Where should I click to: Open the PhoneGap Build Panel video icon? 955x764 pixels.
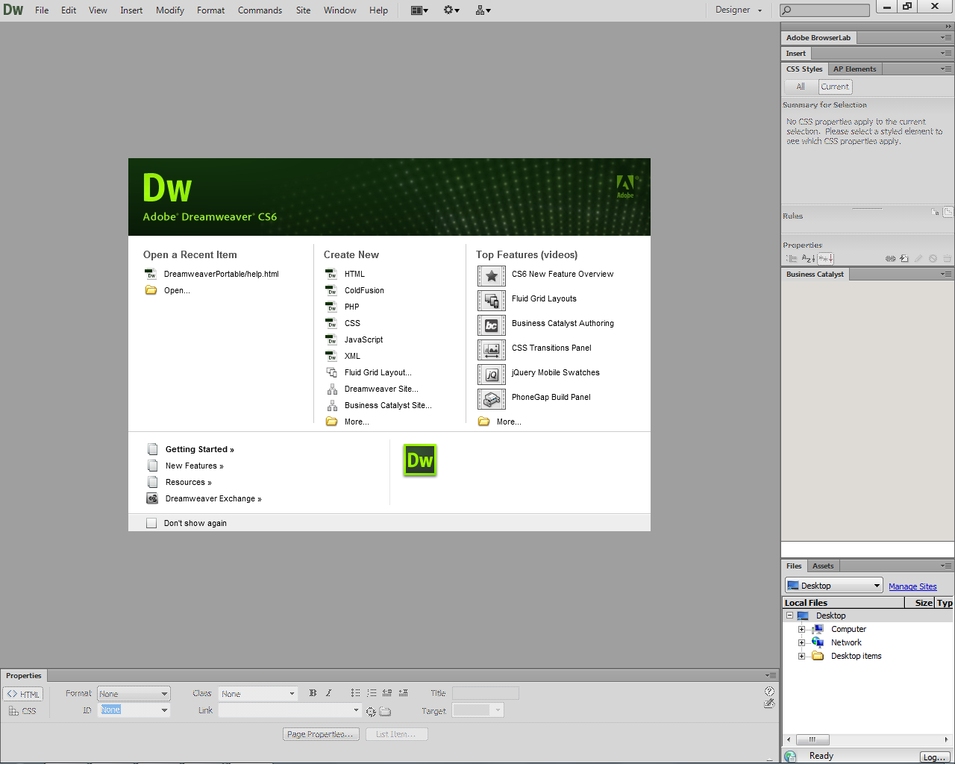492,399
